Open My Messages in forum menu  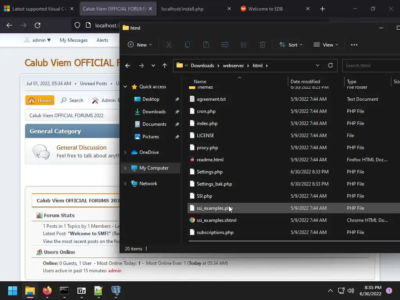[73, 40]
